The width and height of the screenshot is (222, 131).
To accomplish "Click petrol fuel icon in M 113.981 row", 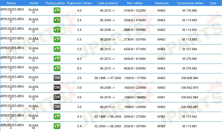I will [x=57, y=126].
